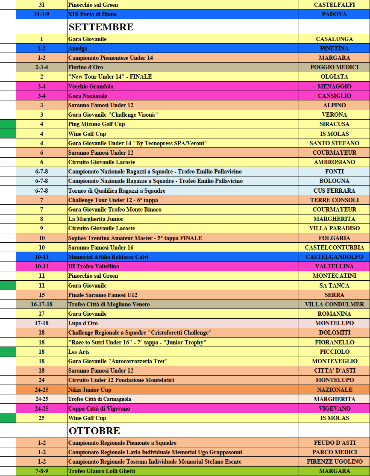This screenshot has height=476, width=370.
Task: Select the "III Trofeo Valtellina" cell
Action: [182, 266]
